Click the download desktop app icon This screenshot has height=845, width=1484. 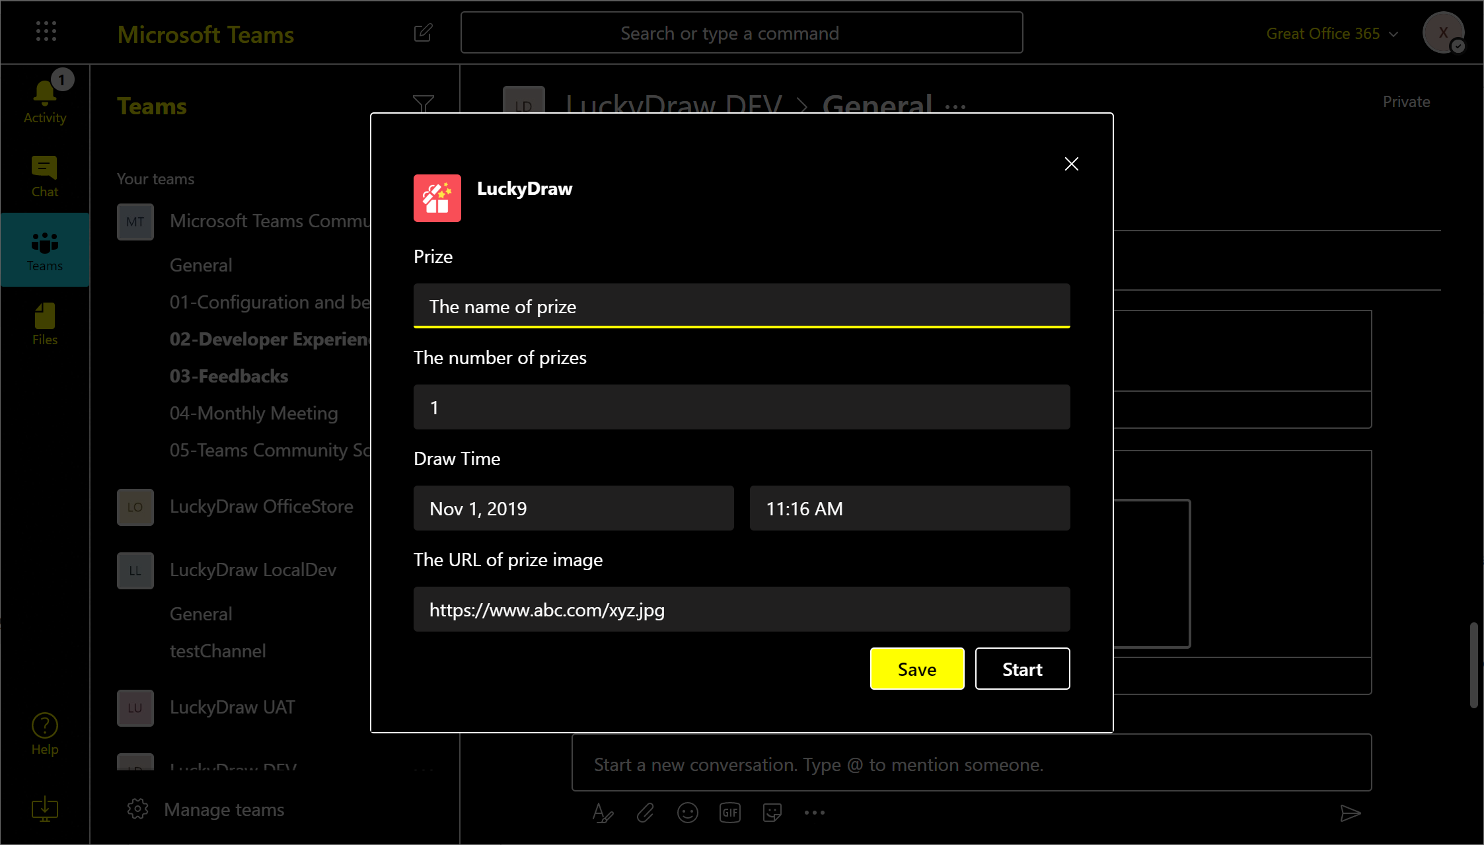click(x=45, y=809)
